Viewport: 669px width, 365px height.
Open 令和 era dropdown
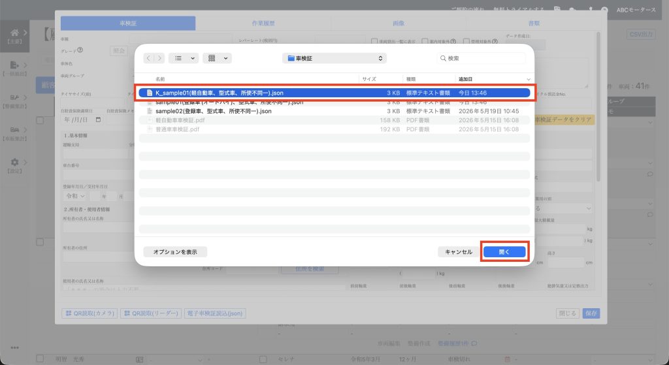pyautogui.click(x=76, y=196)
